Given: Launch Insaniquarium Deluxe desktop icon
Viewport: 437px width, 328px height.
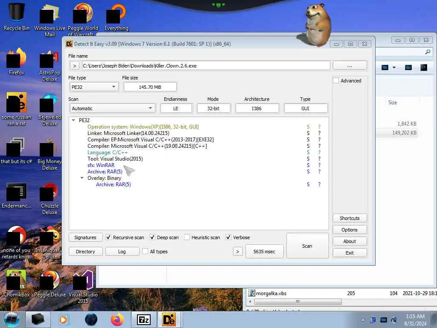Looking at the screenshot, I should pos(50,242).
